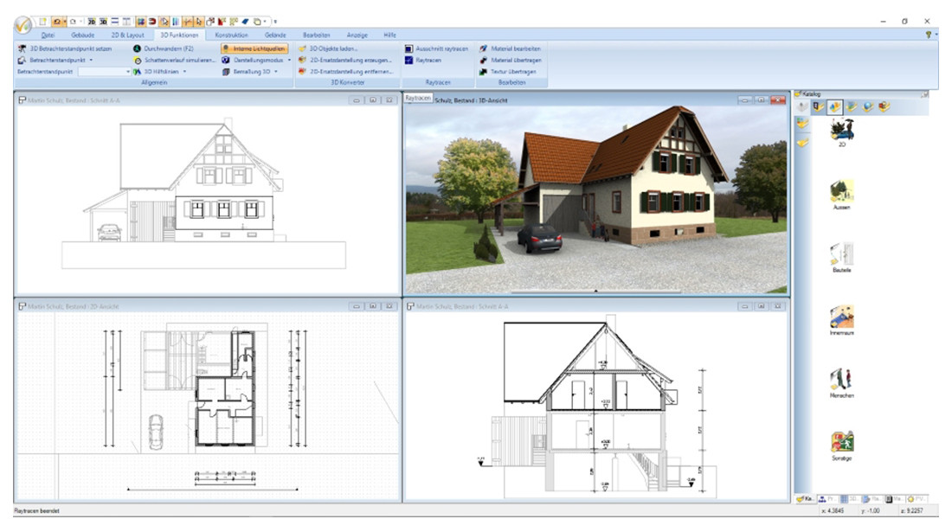
Task: Open the Aussen catalog folder
Action: (842, 195)
